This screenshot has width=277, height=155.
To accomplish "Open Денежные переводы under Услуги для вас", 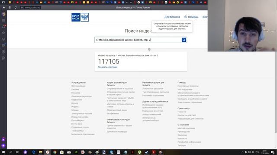I will pyautogui.click(x=81, y=96).
